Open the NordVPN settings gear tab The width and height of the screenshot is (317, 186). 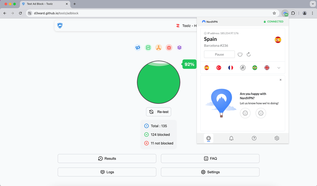click(x=277, y=138)
